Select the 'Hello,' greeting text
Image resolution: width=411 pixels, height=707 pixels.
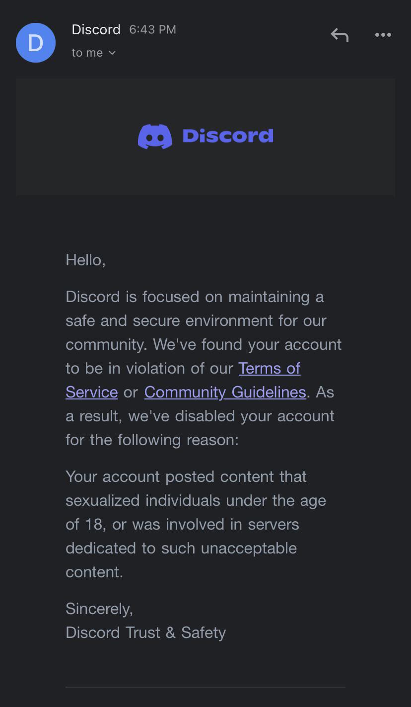pos(85,259)
